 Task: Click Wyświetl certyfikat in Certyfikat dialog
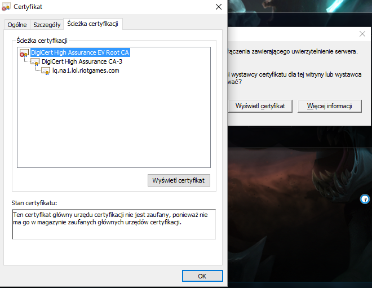pyautogui.click(x=179, y=180)
